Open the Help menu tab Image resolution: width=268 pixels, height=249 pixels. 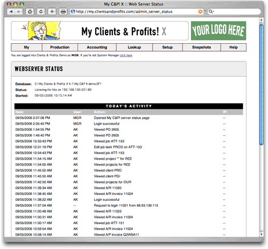click(x=233, y=47)
